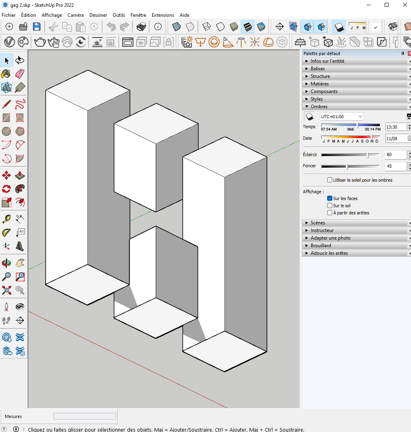Open the UTC+01:00 timezone dropdown

pyautogui.click(x=342, y=117)
